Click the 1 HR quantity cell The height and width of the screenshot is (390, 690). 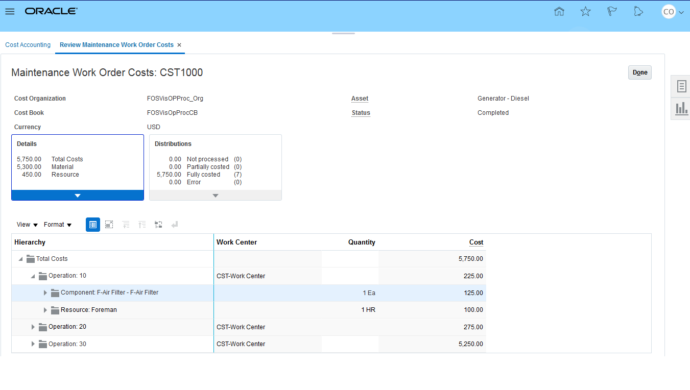click(x=368, y=310)
